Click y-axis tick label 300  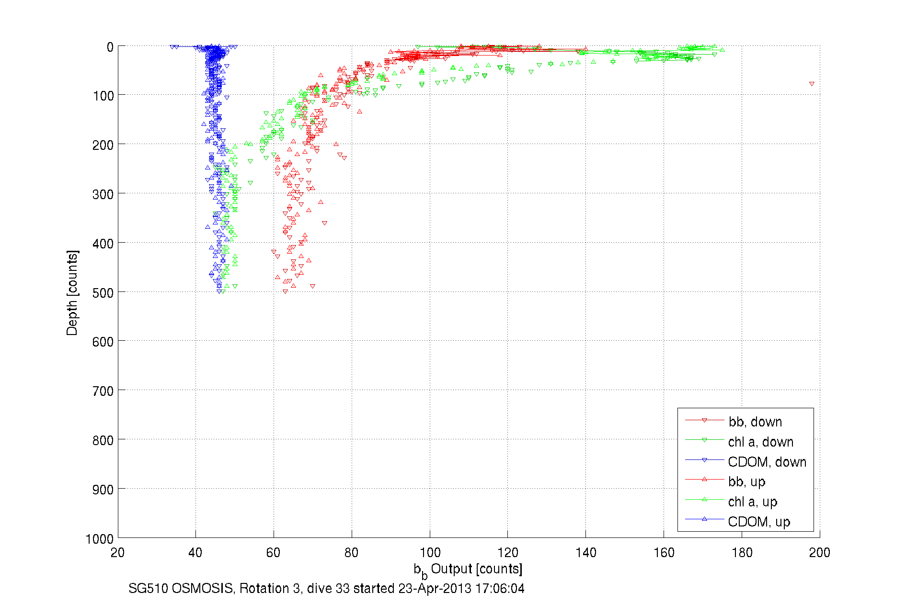(x=103, y=194)
